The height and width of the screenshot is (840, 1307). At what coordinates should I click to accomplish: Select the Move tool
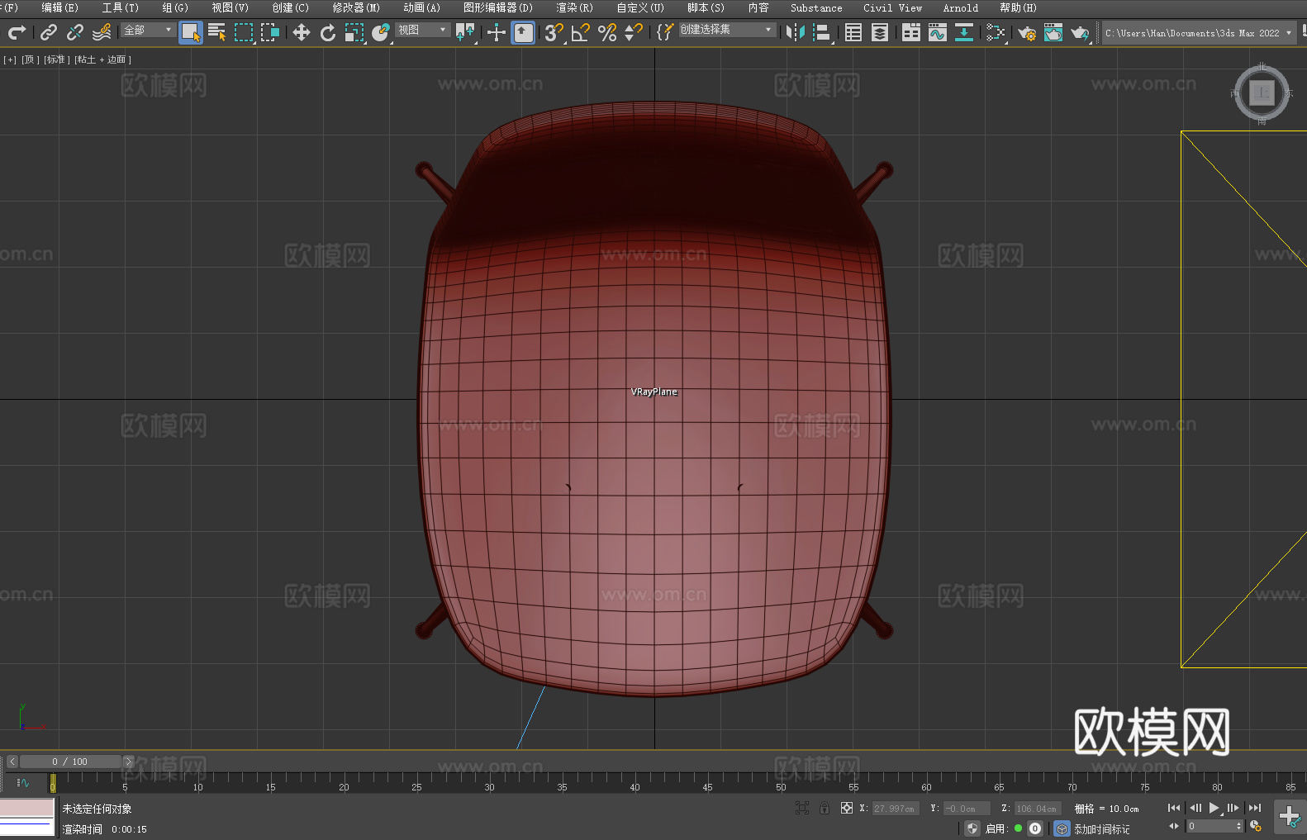(x=302, y=32)
